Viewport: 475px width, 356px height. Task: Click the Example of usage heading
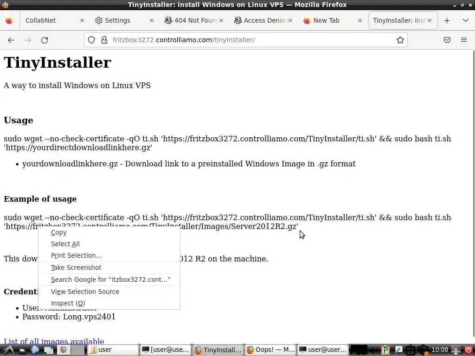(x=40, y=199)
